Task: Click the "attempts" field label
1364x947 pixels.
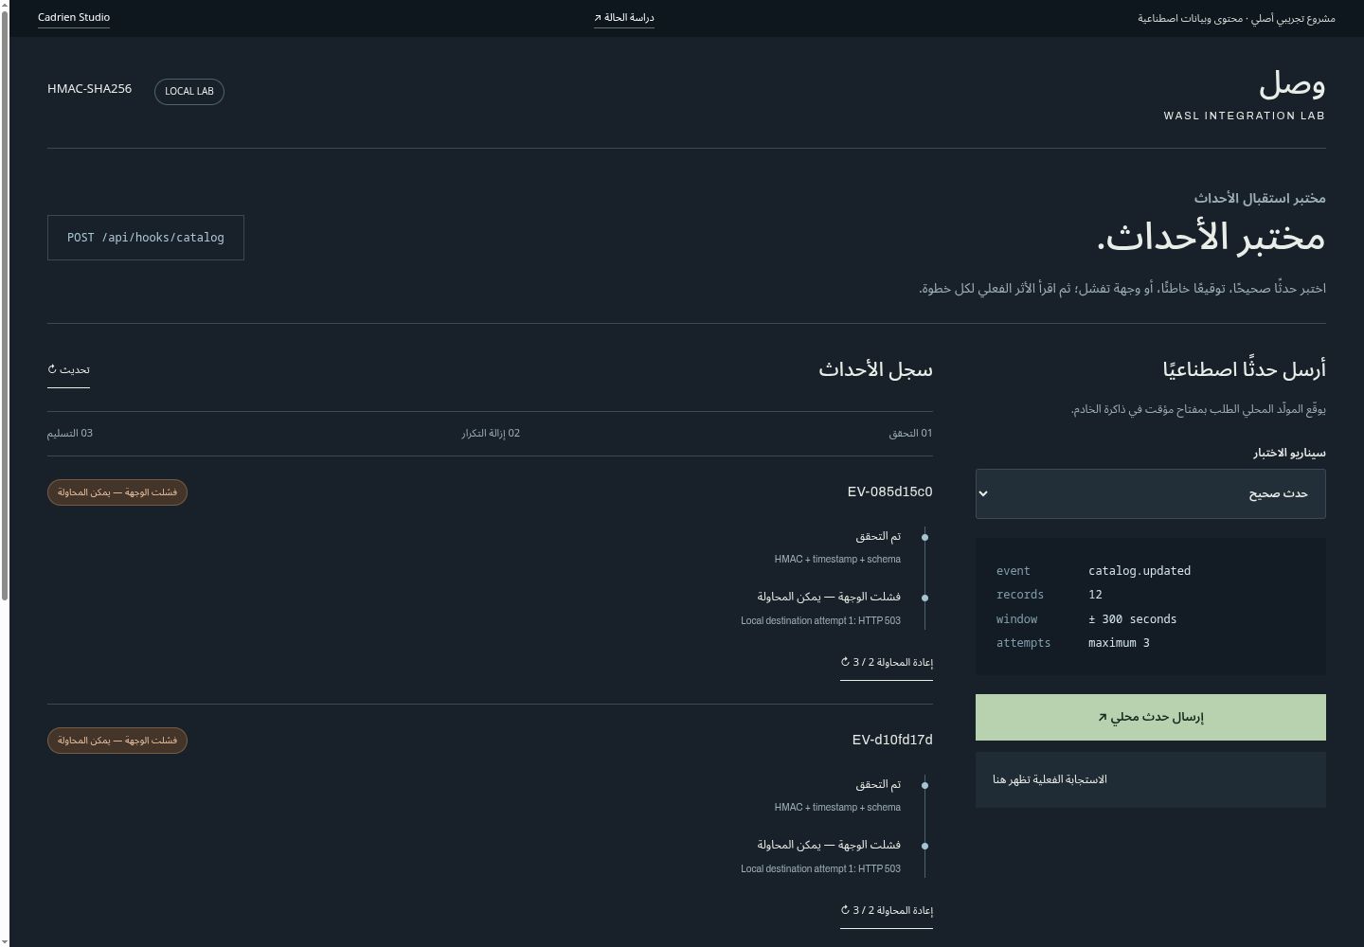Action: [1023, 643]
